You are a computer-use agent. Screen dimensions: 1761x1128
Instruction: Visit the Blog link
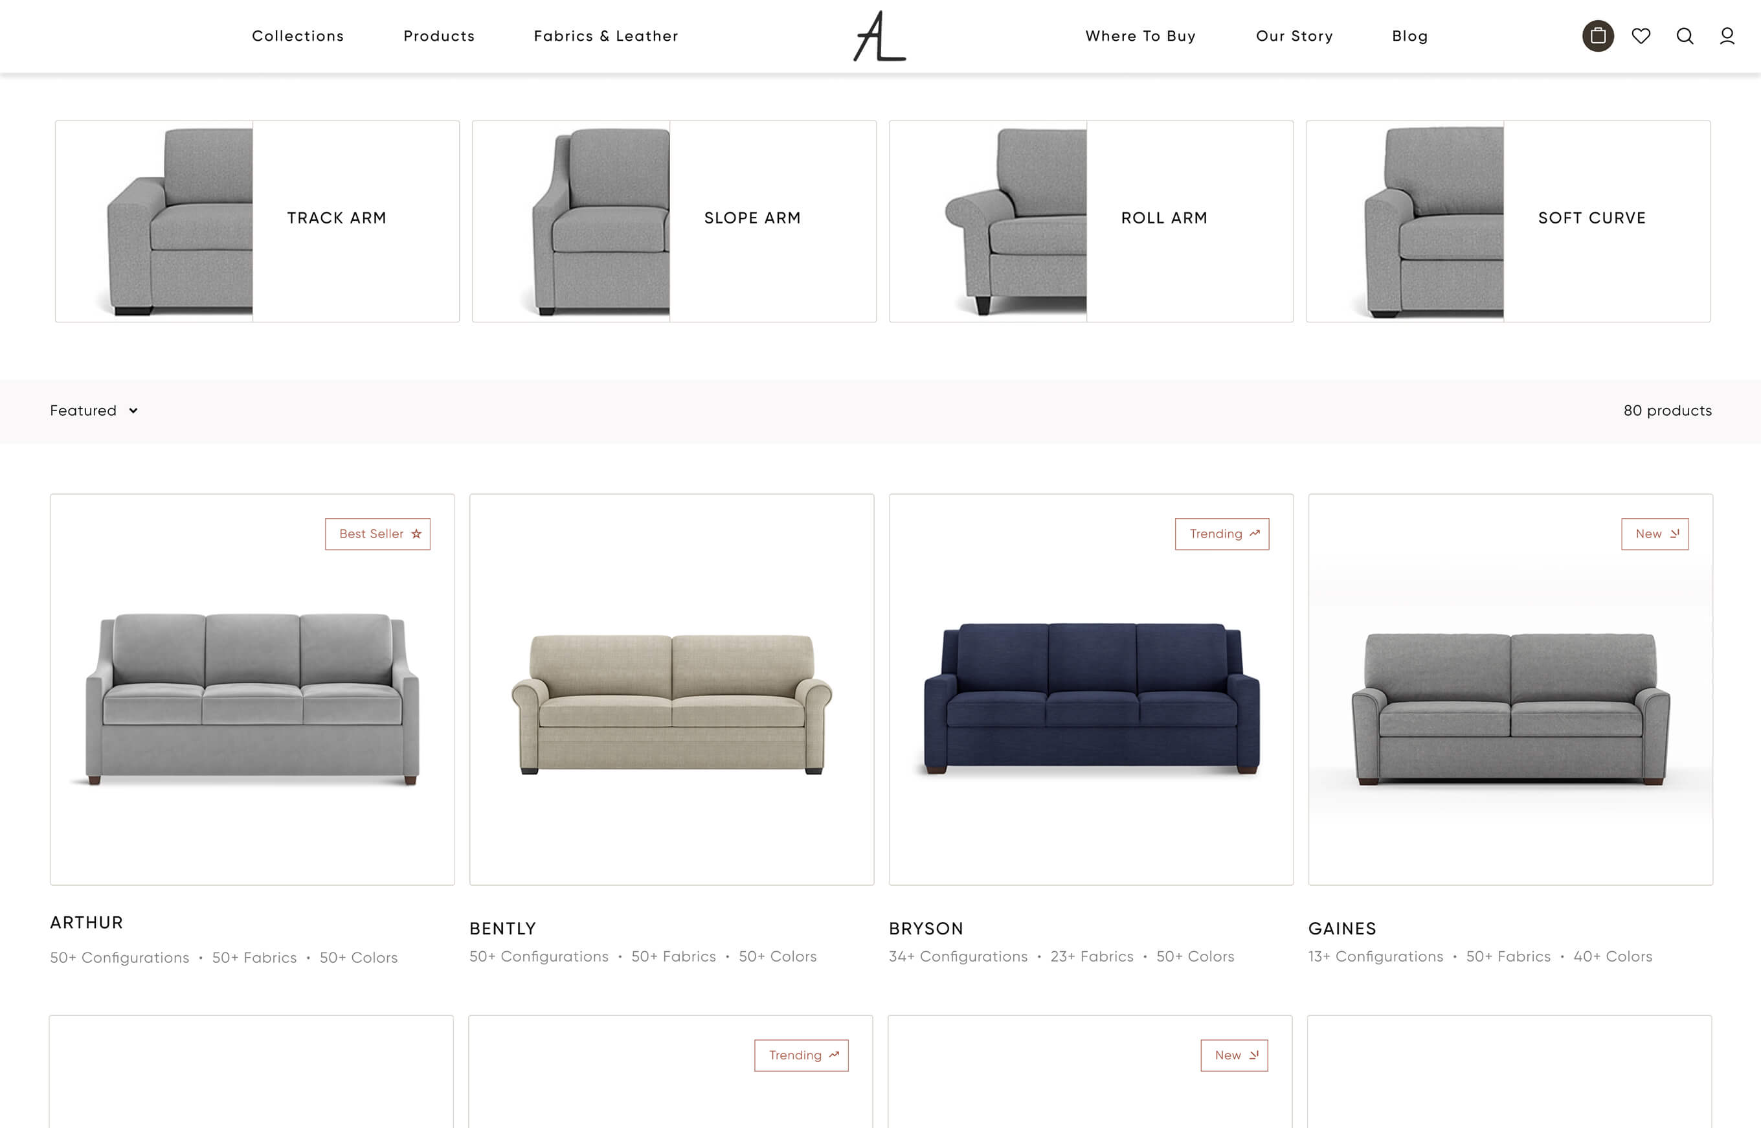coord(1410,36)
